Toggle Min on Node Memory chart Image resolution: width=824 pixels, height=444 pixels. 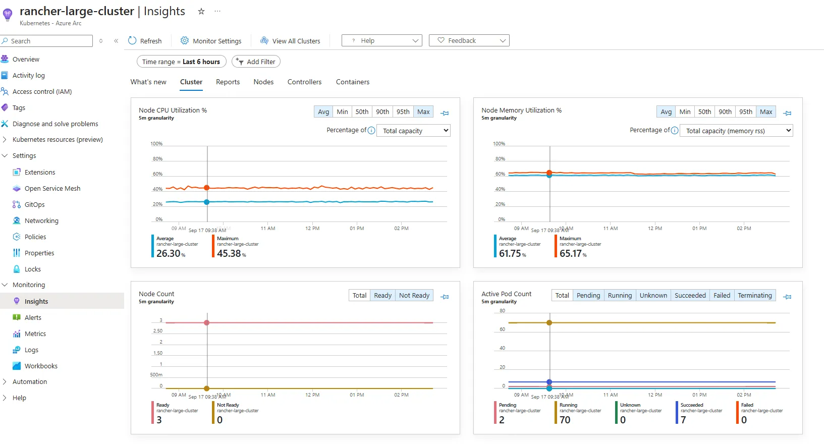point(685,112)
